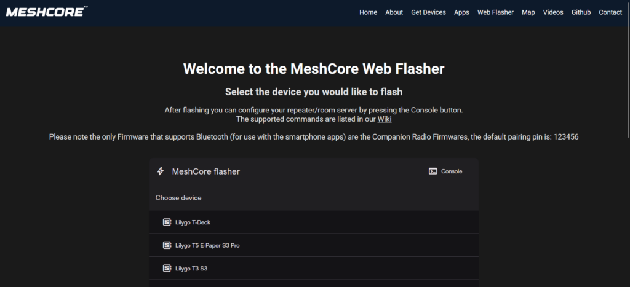Open the Map page

[528, 12]
